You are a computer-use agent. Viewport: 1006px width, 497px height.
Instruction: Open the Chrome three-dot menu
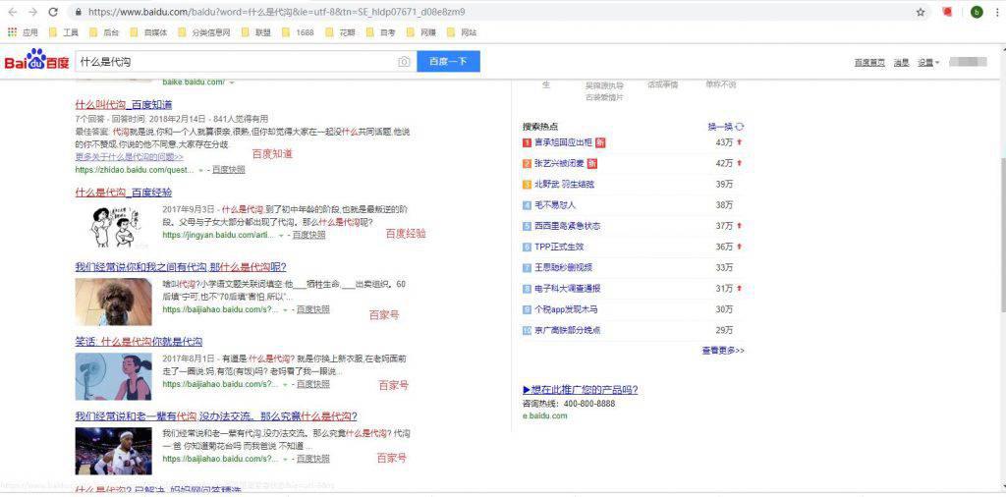998,12
